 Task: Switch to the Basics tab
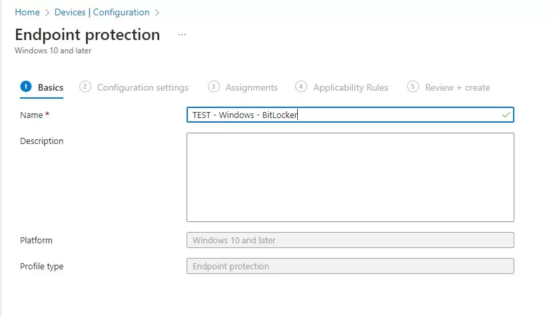point(51,87)
